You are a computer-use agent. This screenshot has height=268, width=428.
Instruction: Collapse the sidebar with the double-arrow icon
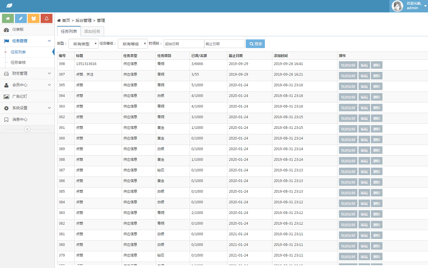27,129
